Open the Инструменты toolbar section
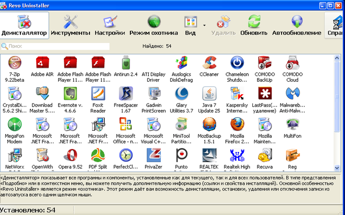Image resolution: width=345 pixels, height=215 pixels. 70,24
